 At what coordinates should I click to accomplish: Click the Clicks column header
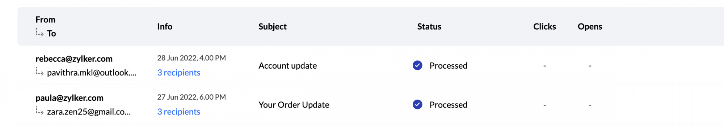click(544, 26)
